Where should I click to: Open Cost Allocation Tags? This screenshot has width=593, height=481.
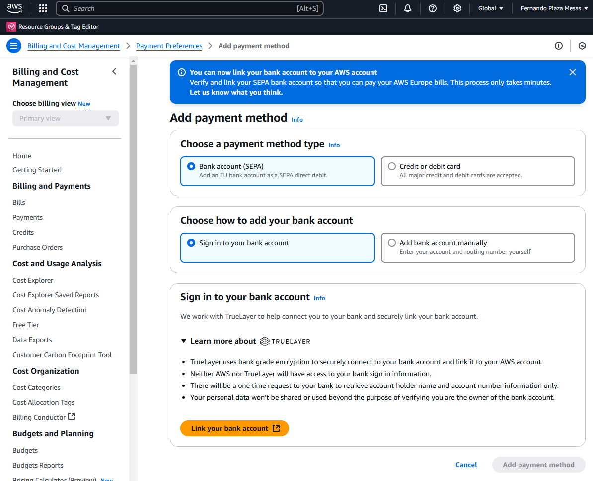44,402
